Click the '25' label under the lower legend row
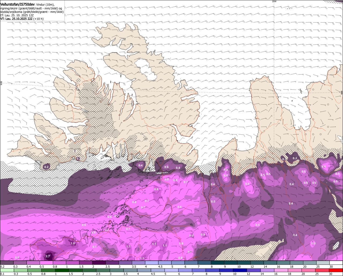The height and width of the screenshot is (276, 343). click(317, 274)
